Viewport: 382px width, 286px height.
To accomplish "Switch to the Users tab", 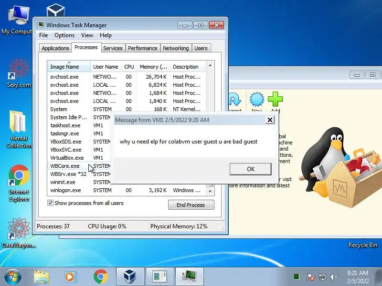I will (x=201, y=48).
